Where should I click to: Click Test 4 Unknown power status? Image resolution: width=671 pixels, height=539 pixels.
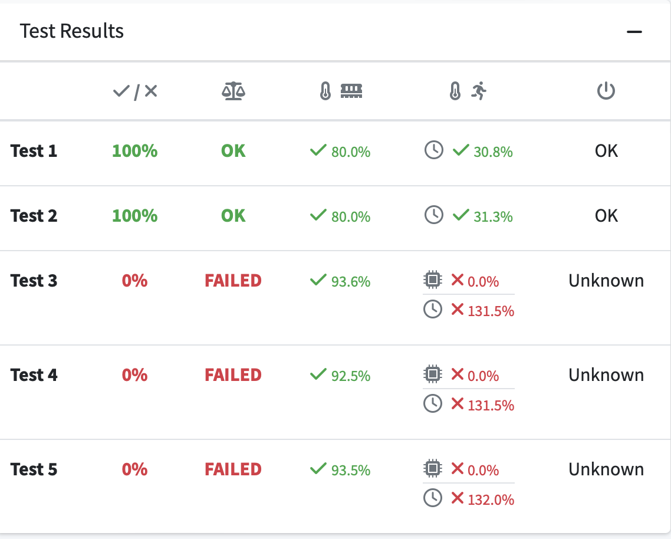pos(606,375)
